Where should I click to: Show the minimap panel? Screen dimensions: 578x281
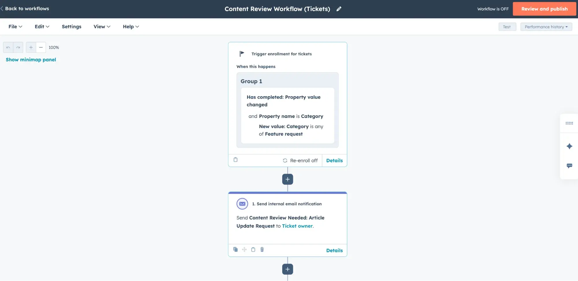coord(31,60)
